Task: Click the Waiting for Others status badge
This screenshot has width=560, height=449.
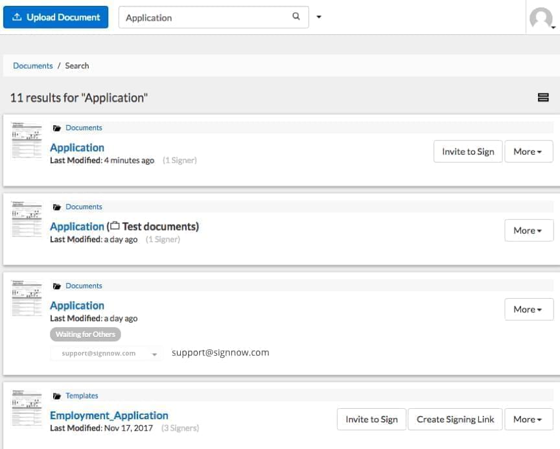Action: coord(85,334)
